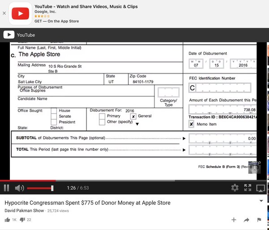This screenshot has width=269, height=230.
Task: Enter fullscreen mode
Action: (247, 188)
